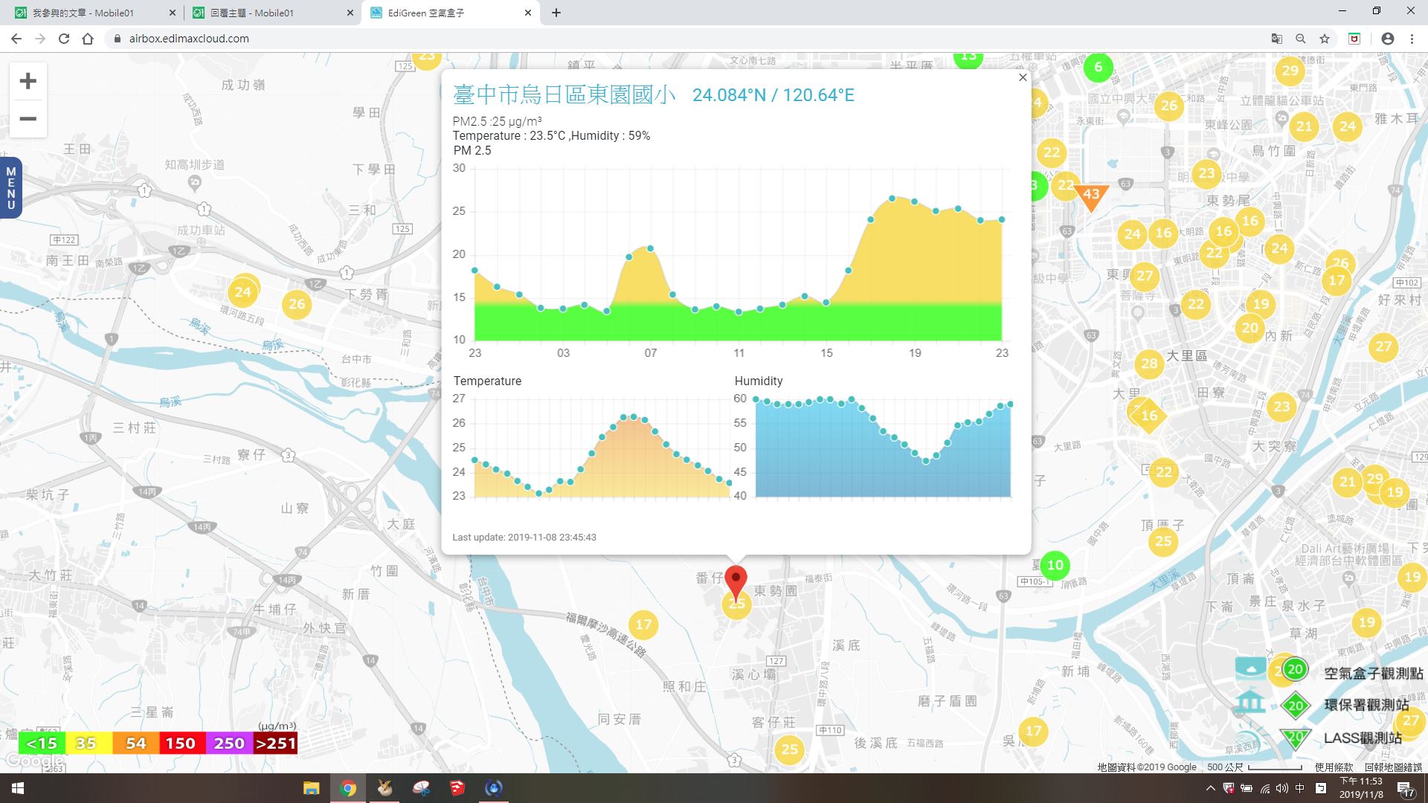Open the blue MENU side panel tab
The image size is (1428, 803).
click(x=10, y=187)
